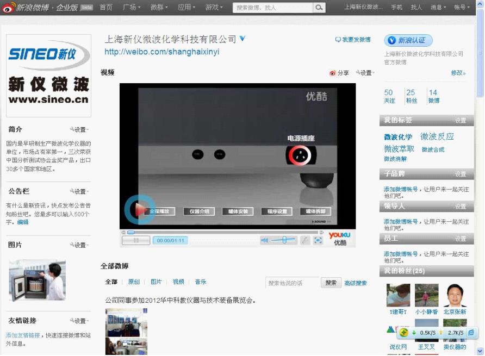Open the 设置 dropdown above the video
The height and width of the screenshot is (356, 485).
point(364,73)
